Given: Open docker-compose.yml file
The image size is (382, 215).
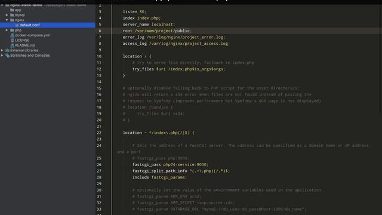Looking at the screenshot, I should click(32, 35).
